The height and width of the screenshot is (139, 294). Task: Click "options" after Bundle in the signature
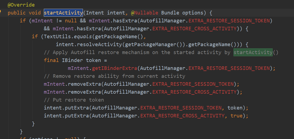(193, 13)
